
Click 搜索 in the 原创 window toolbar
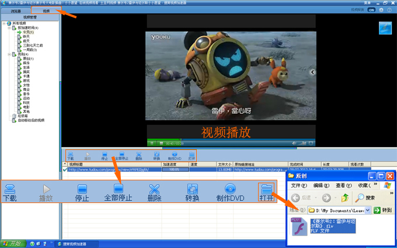[365, 198]
